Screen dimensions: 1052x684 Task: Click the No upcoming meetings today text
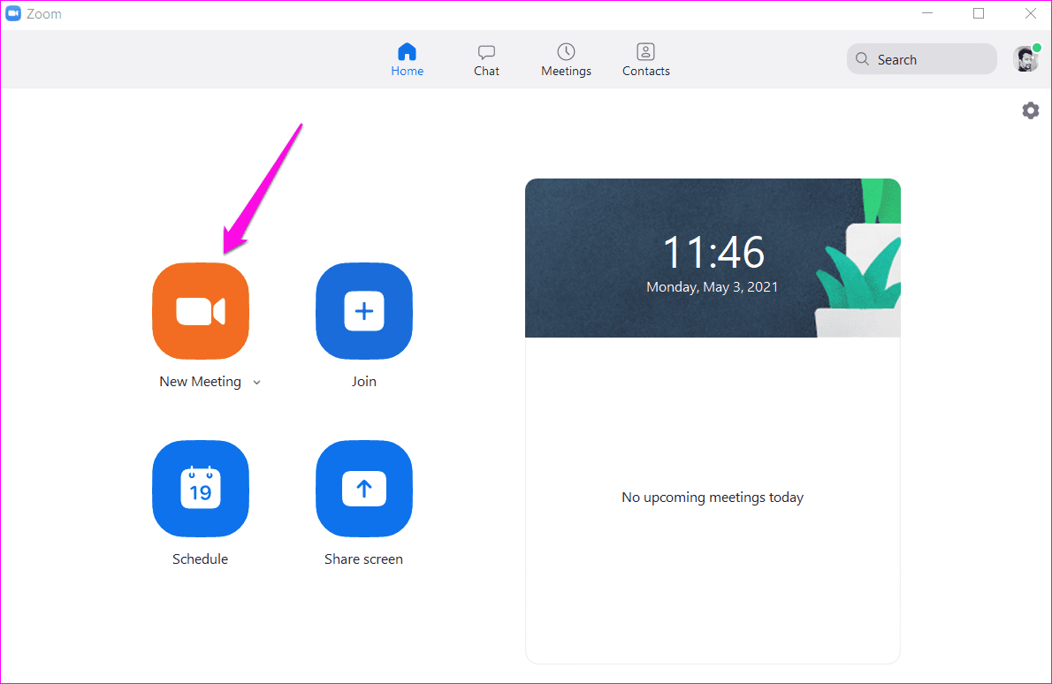coord(713,498)
